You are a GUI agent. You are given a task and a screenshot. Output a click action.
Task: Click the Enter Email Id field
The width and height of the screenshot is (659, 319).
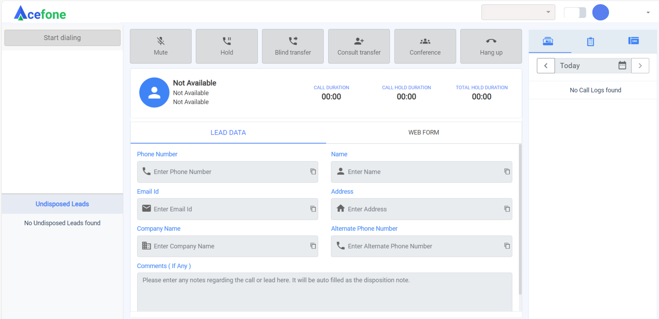pyautogui.click(x=229, y=209)
